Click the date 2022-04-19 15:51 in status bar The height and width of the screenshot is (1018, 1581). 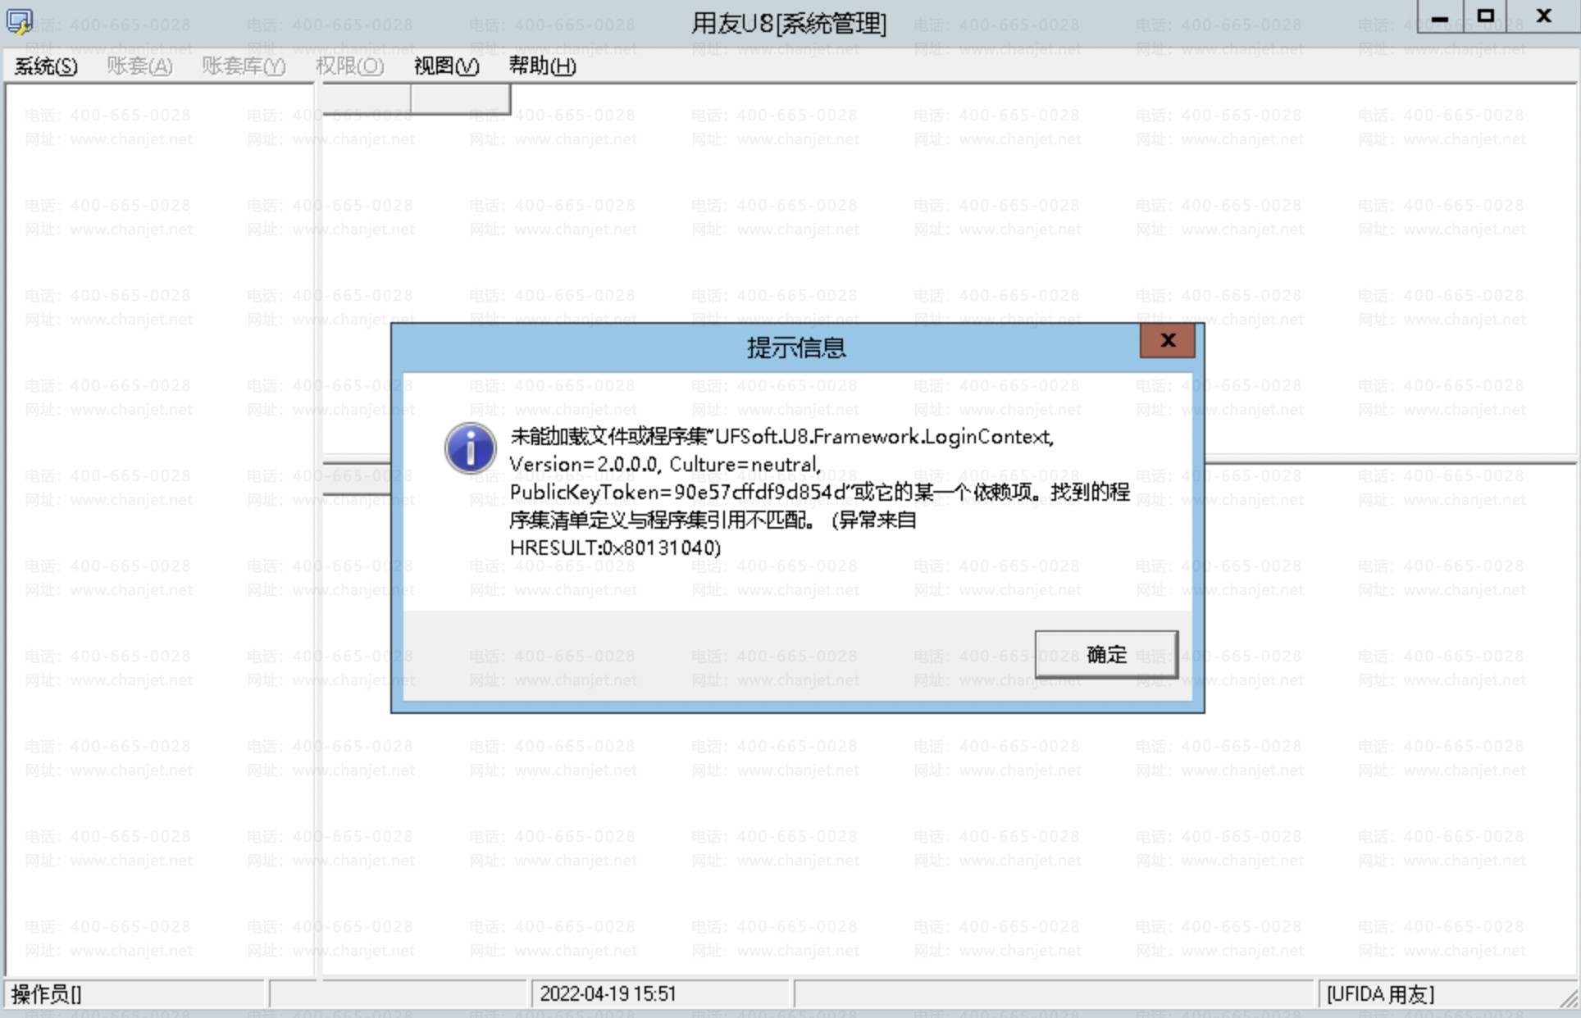(x=608, y=994)
